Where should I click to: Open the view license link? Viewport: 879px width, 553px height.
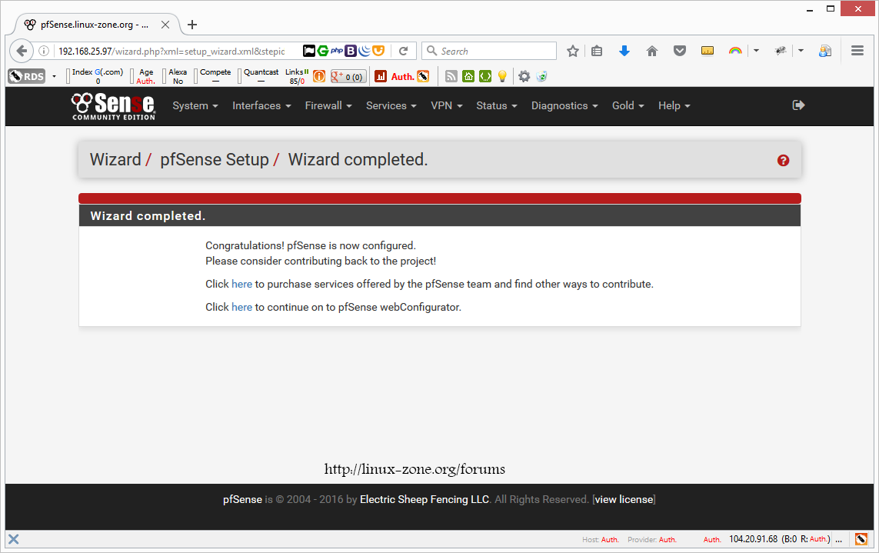624,500
